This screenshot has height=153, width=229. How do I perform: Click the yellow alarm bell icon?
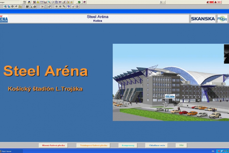38,2
